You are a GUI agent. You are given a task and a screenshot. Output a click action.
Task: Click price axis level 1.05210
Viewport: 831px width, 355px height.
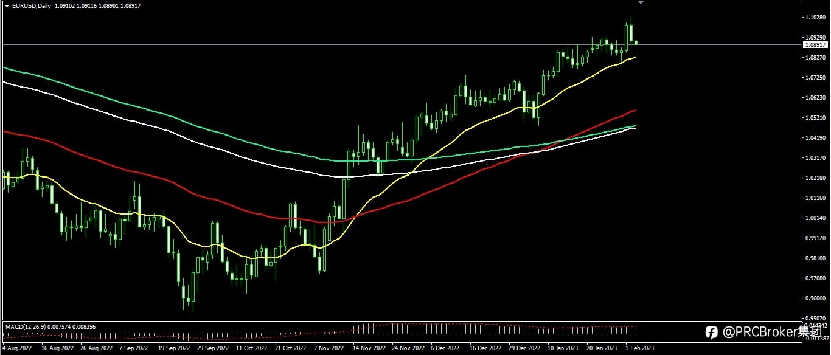[815, 117]
